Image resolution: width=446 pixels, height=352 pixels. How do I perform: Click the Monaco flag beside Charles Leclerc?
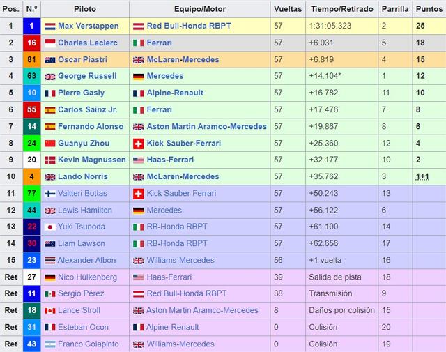tap(49, 43)
